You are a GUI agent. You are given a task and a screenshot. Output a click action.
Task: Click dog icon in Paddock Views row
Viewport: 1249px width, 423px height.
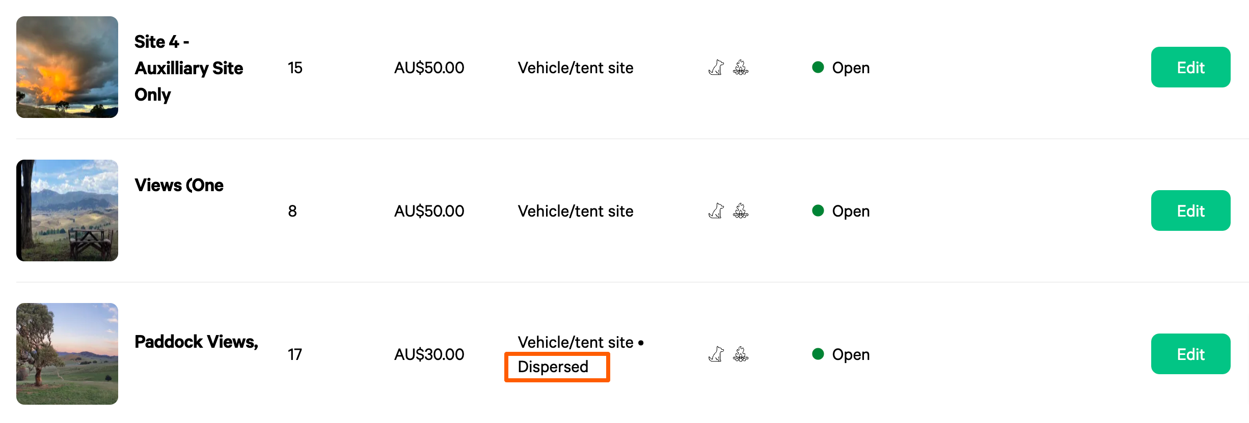[x=716, y=354]
